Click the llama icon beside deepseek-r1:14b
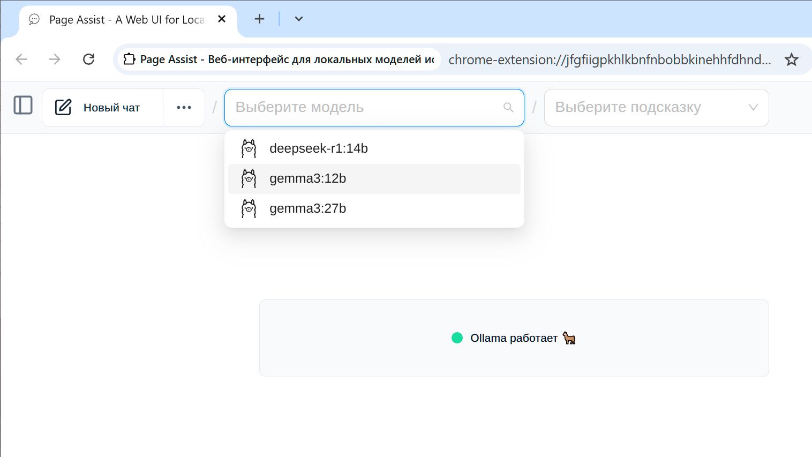This screenshot has height=457, width=812. 249,149
